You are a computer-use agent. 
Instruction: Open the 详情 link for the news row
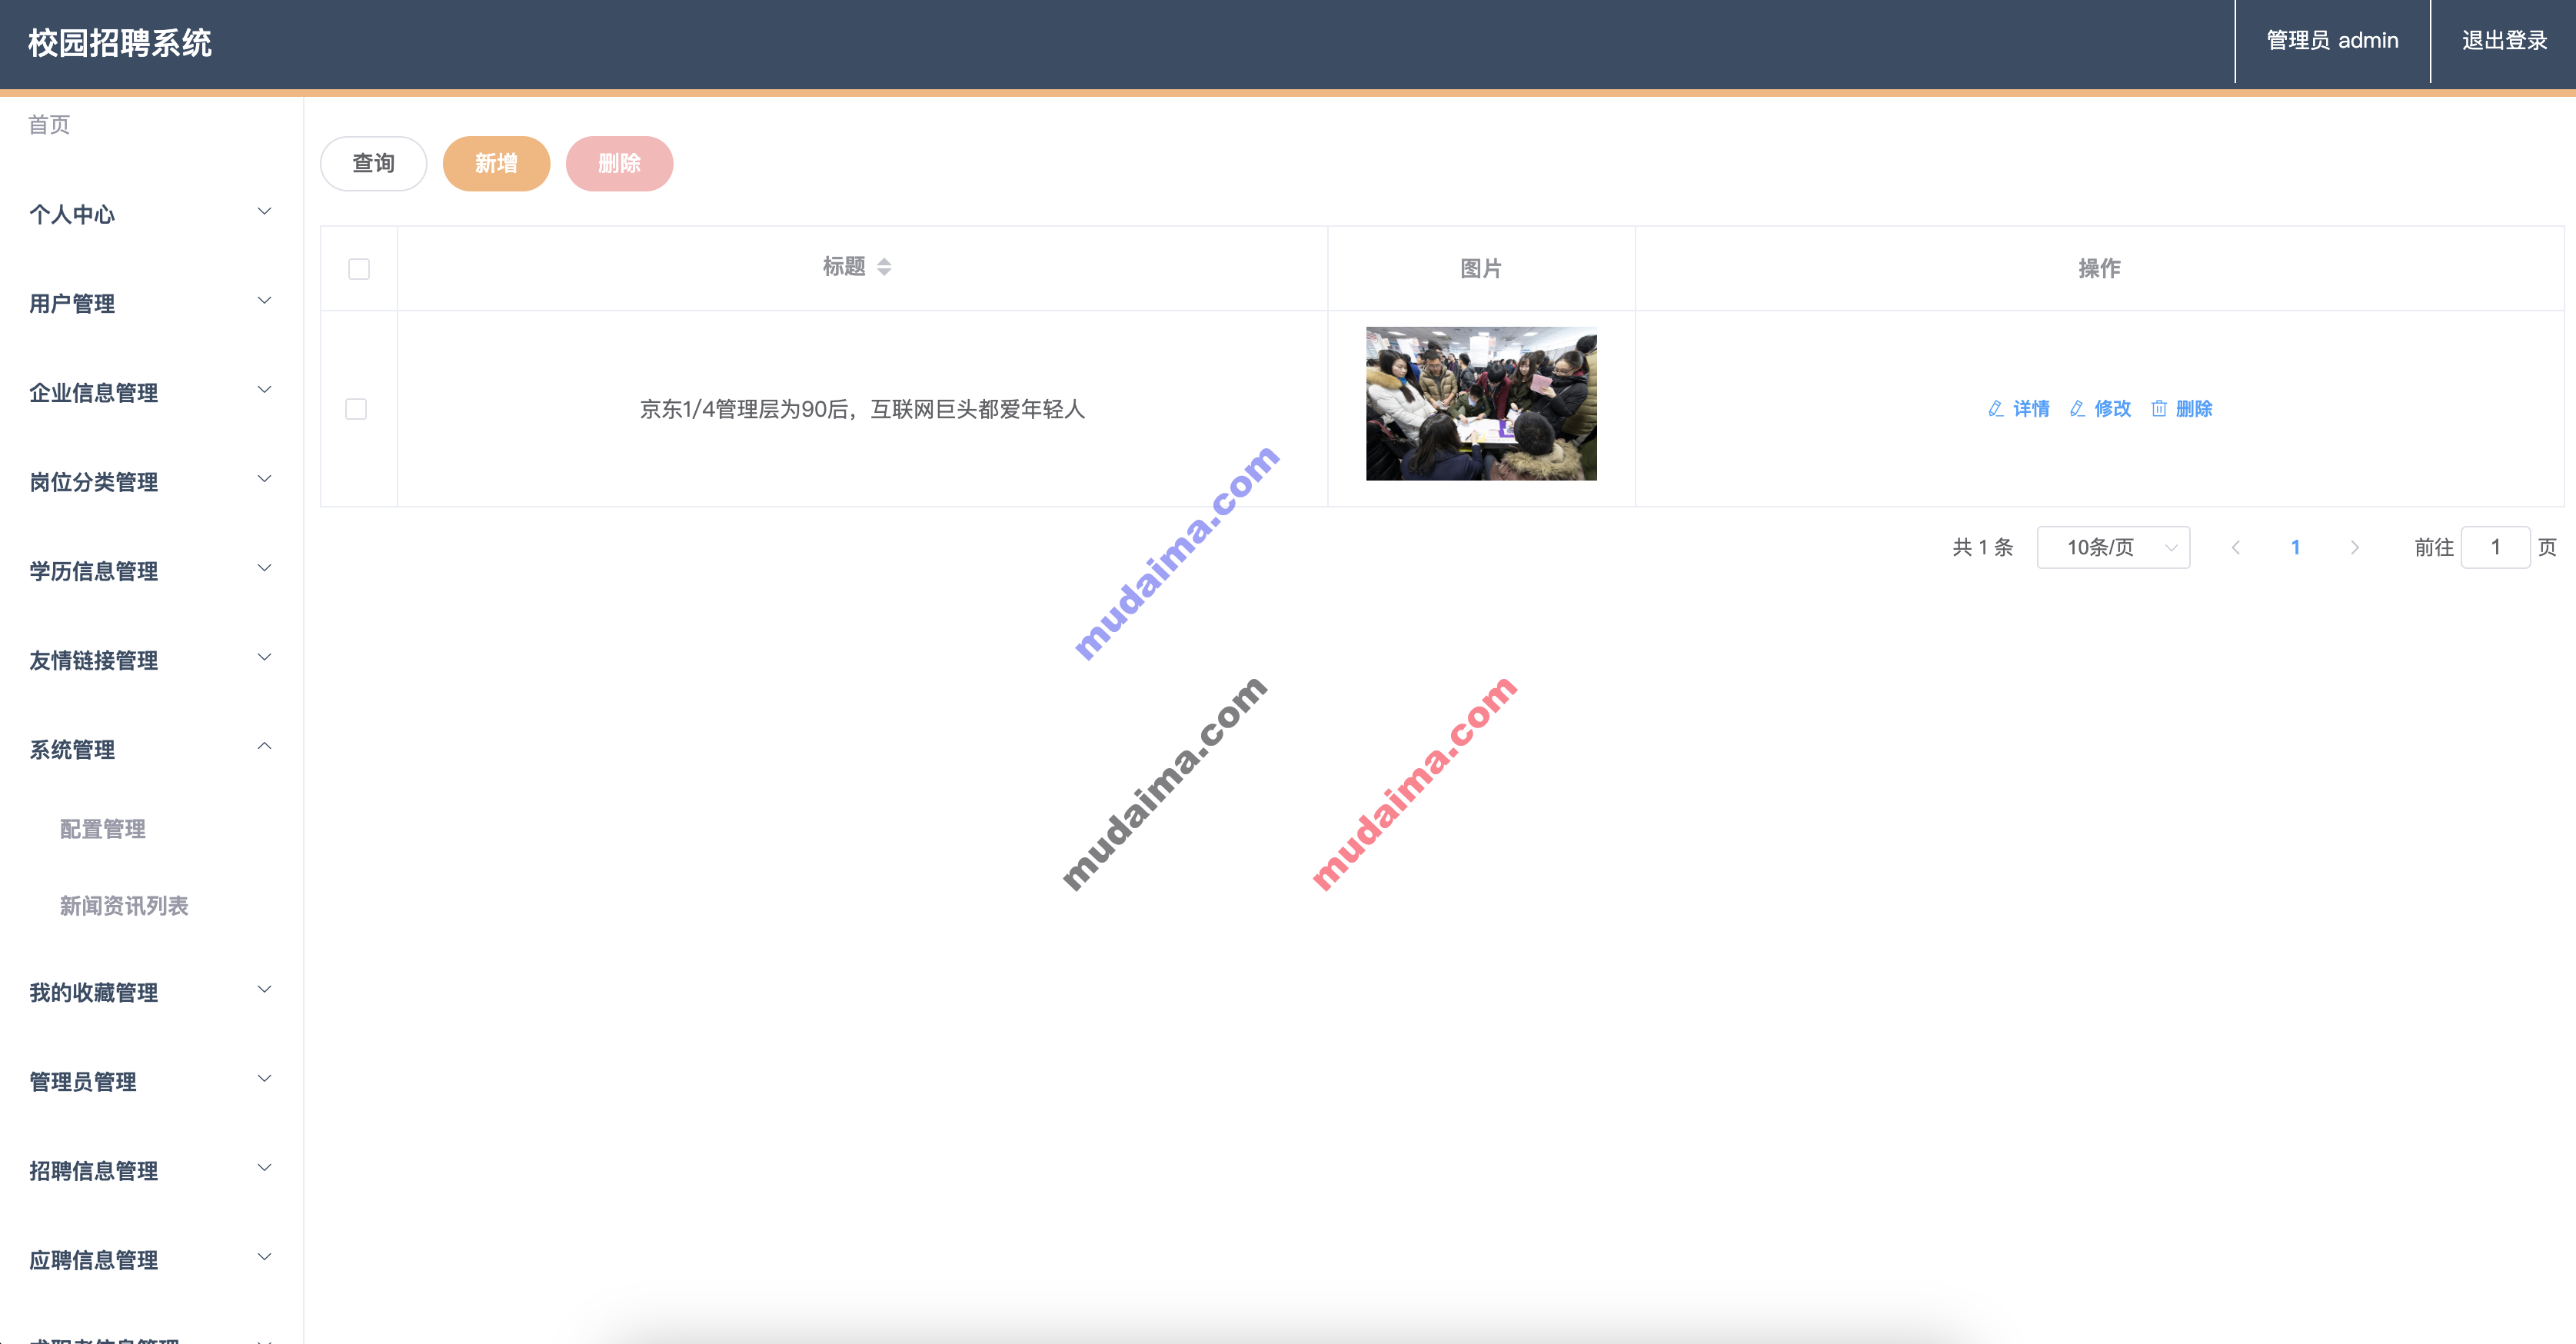tap(2031, 409)
